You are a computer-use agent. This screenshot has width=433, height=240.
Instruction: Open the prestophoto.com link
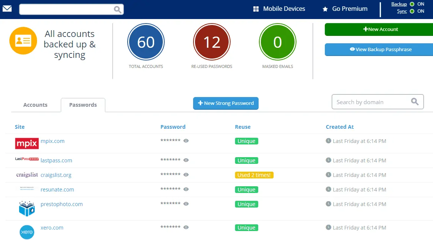point(62,204)
